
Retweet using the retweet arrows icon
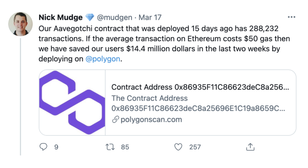110,147
